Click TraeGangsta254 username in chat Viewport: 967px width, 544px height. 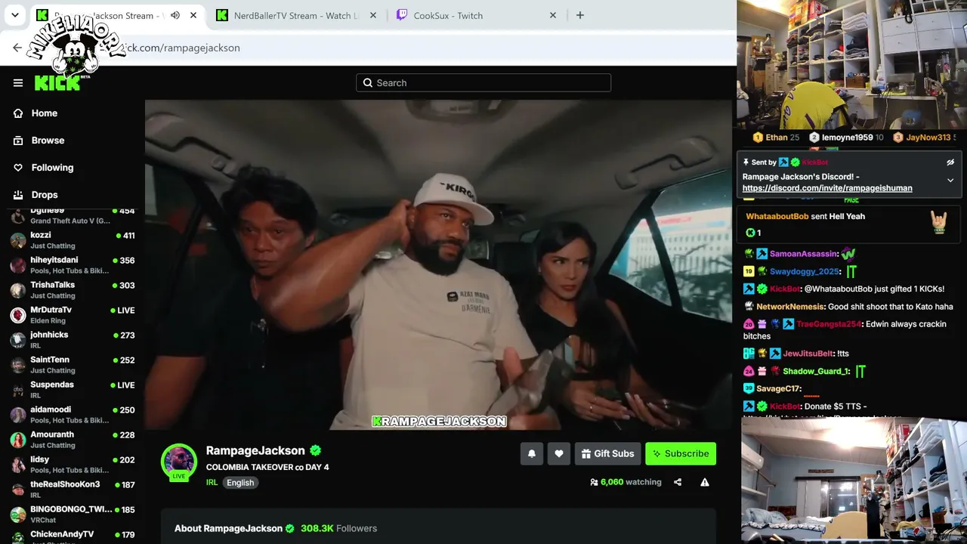tap(829, 324)
